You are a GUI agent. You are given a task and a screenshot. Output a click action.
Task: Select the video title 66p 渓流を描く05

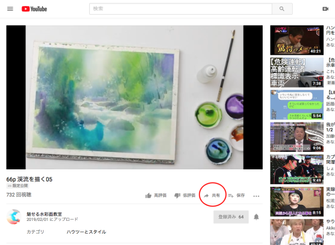pos(29,179)
